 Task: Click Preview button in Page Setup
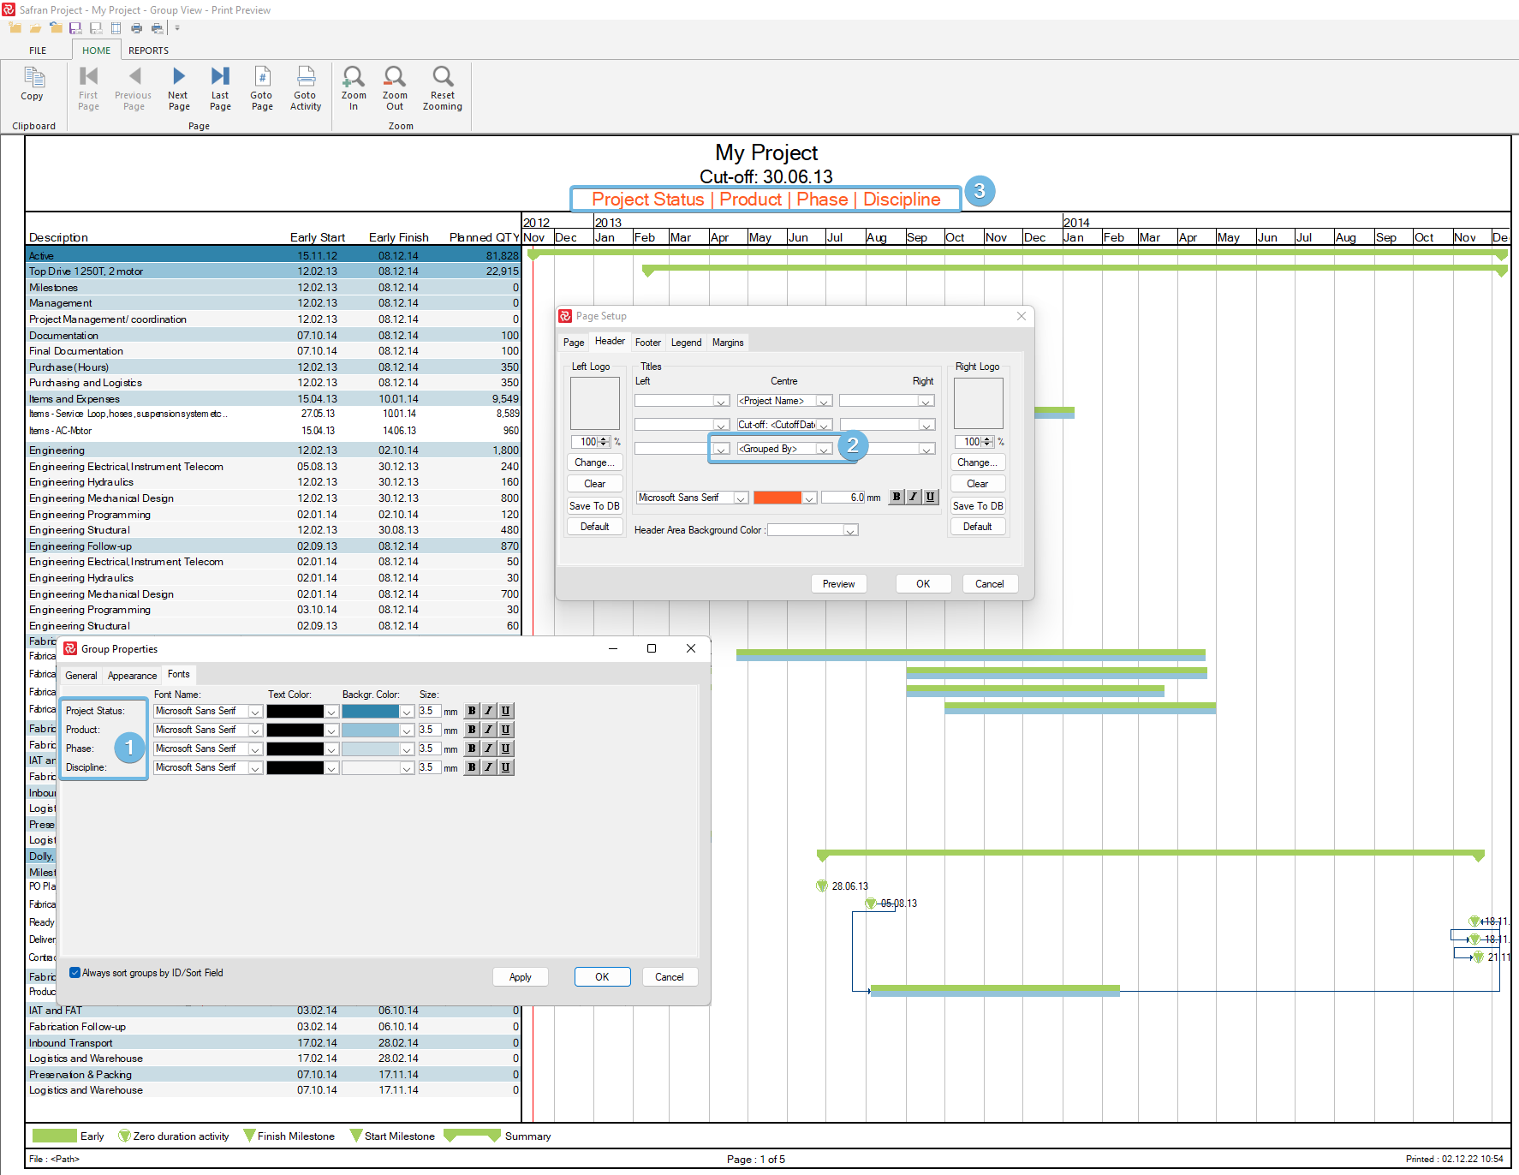pos(839,584)
